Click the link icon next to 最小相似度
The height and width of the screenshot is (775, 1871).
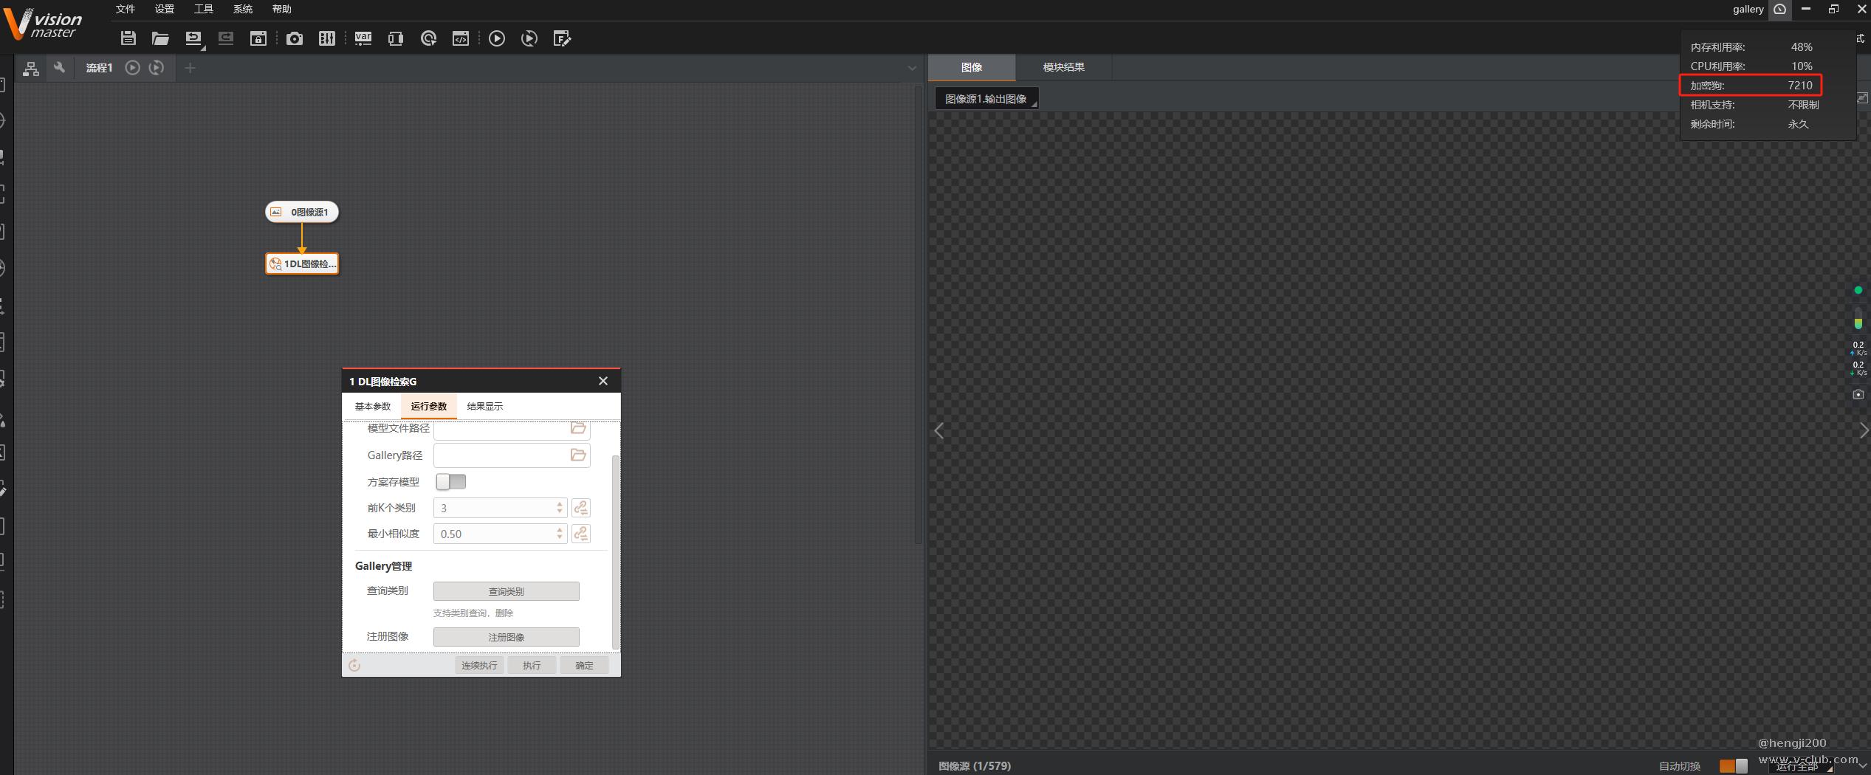pos(581,534)
